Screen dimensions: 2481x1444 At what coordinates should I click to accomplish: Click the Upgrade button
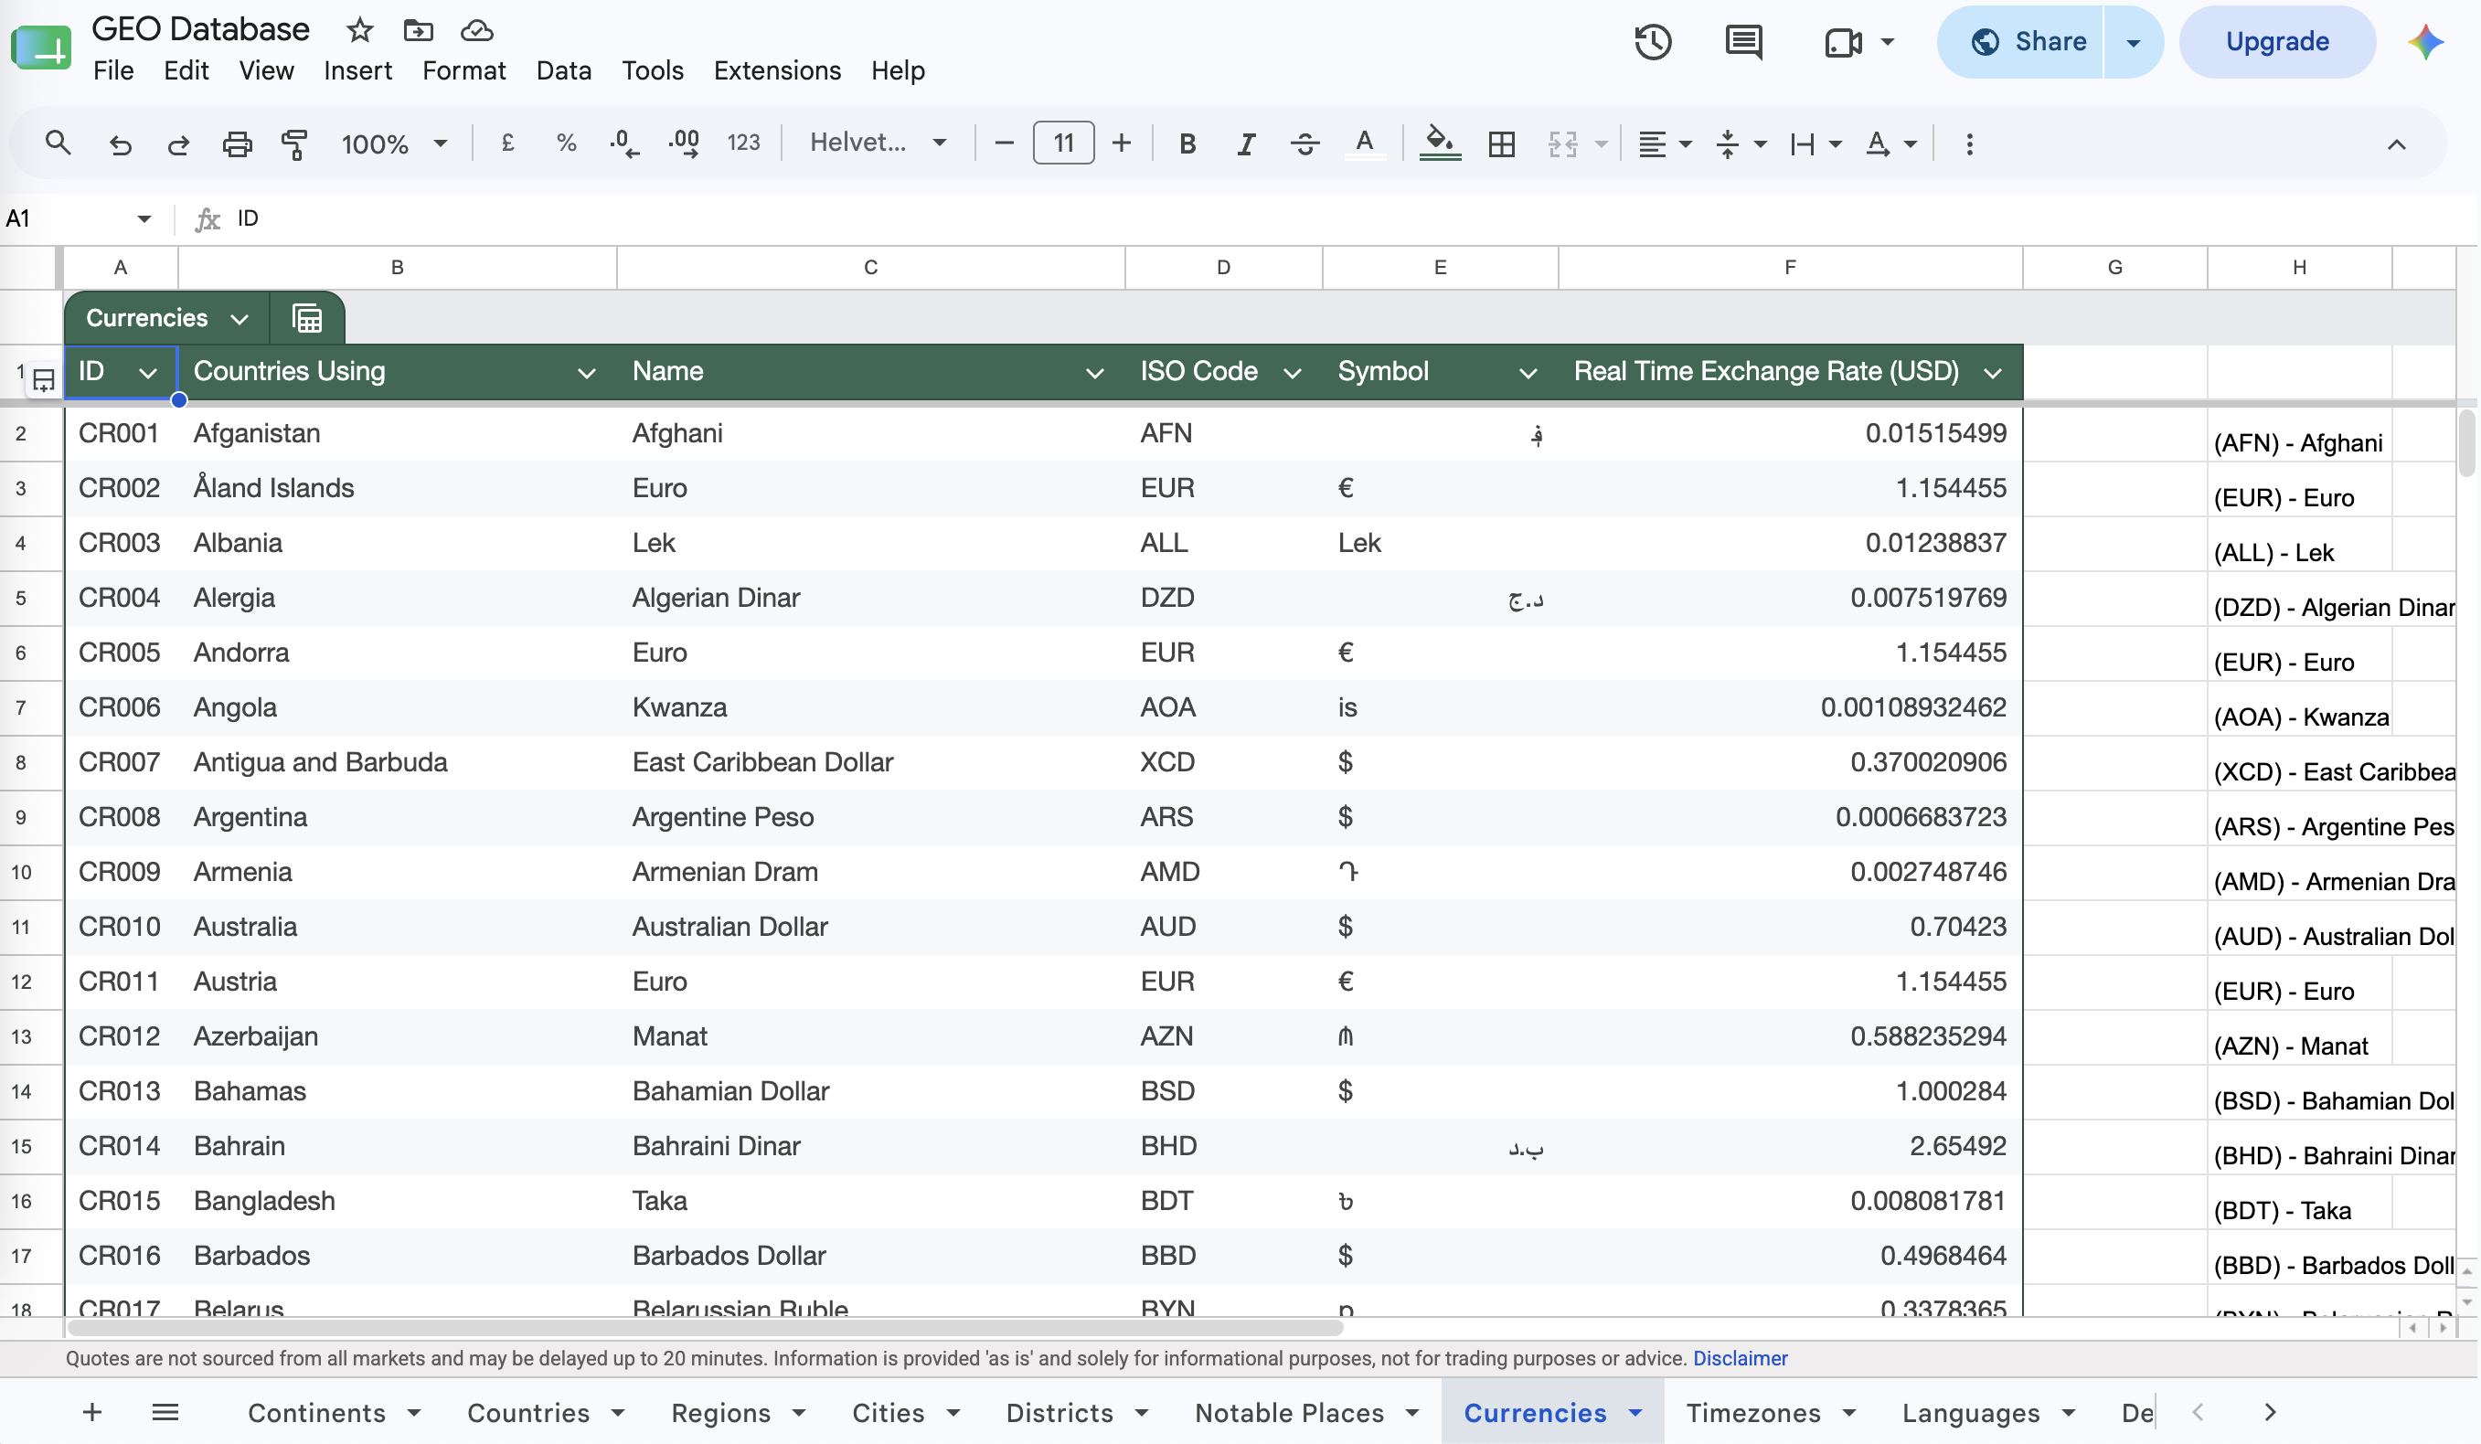(x=2276, y=42)
